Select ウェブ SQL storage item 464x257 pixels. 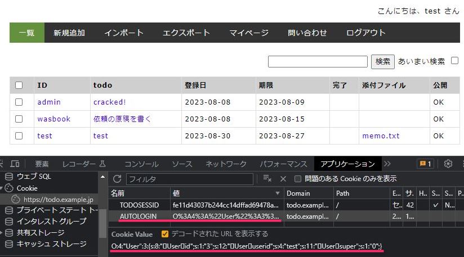34,177
